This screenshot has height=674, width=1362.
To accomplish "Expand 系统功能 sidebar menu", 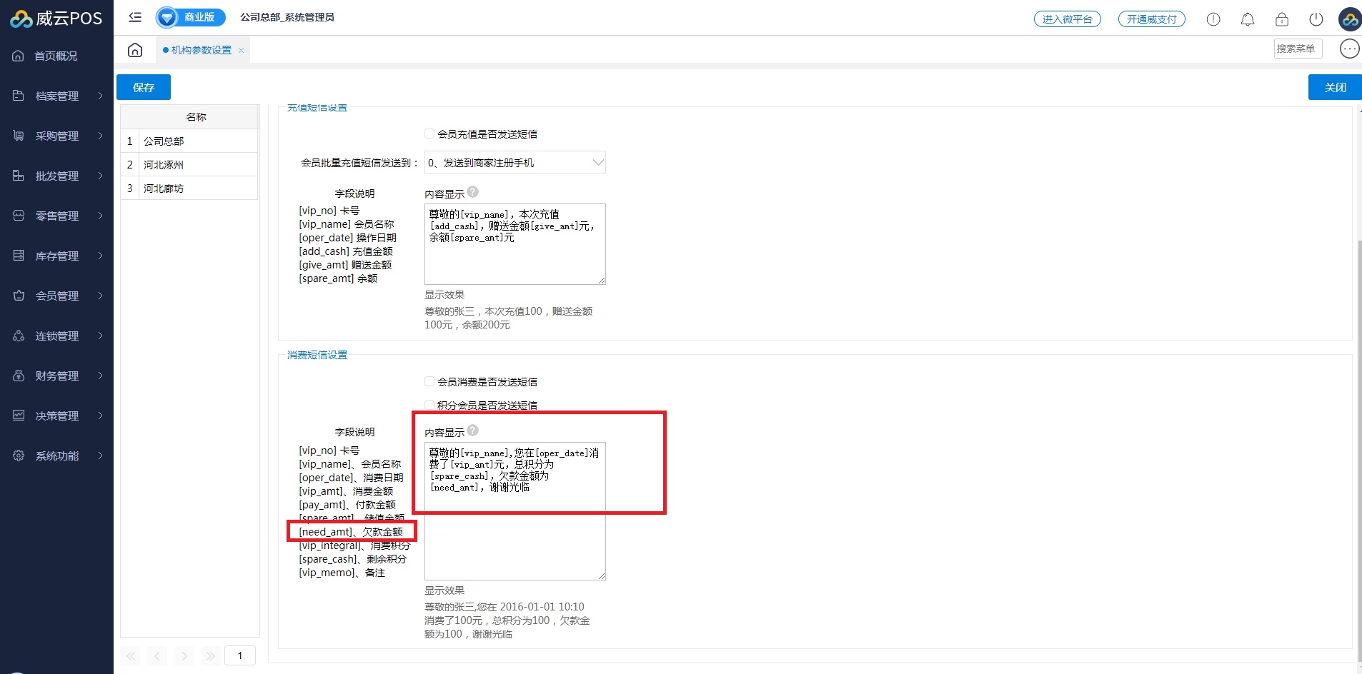I will (57, 456).
